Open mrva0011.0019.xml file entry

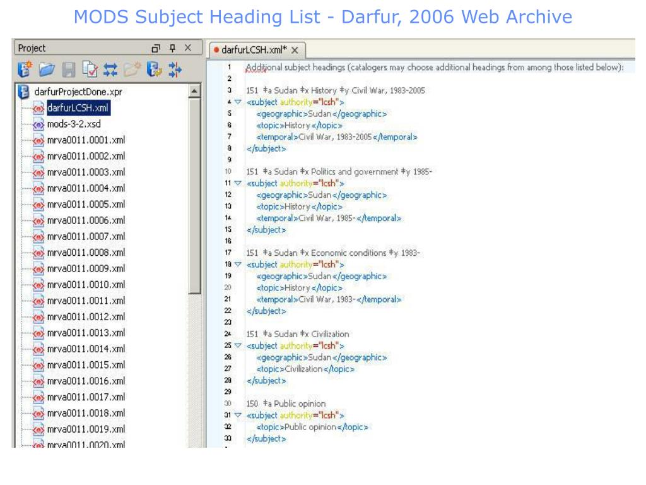(x=86, y=429)
